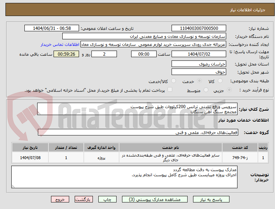The height and width of the screenshot is (209, 275).
Task: Click the ایجاد کننده درخواست field
Action: 153,44
